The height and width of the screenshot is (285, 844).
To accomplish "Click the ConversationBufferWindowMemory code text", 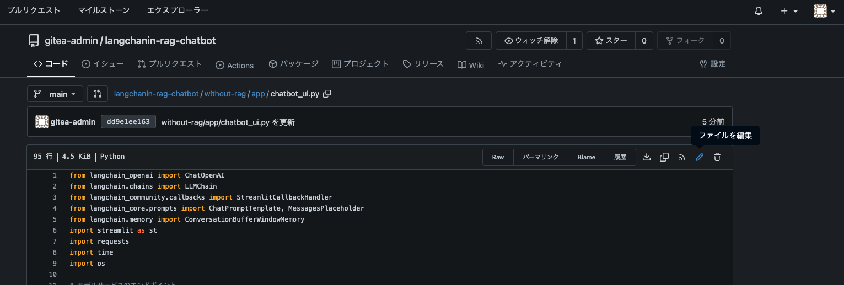I will (x=244, y=219).
